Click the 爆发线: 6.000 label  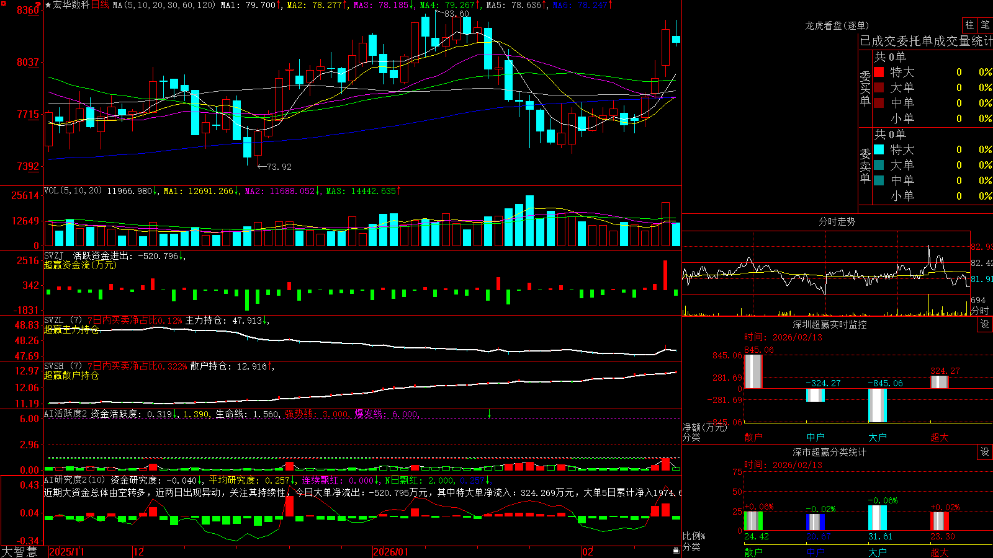pos(386,414)
